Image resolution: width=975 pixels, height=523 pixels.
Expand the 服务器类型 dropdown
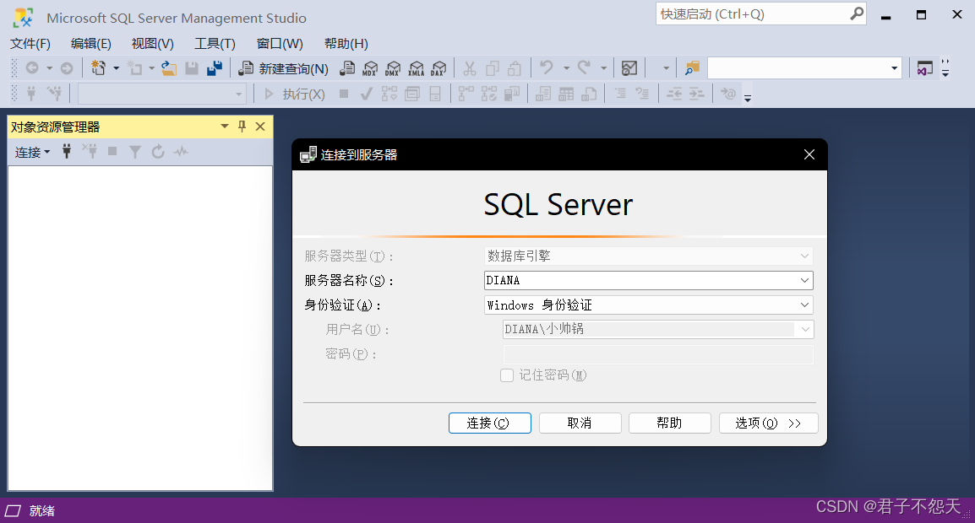(804, 256)
